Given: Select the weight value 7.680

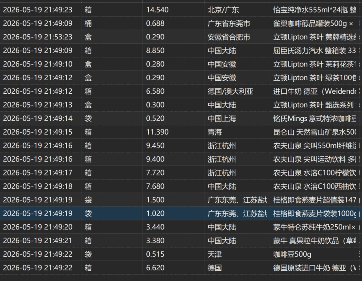Looking at the screenshot, I should click(x=155, y=187).
